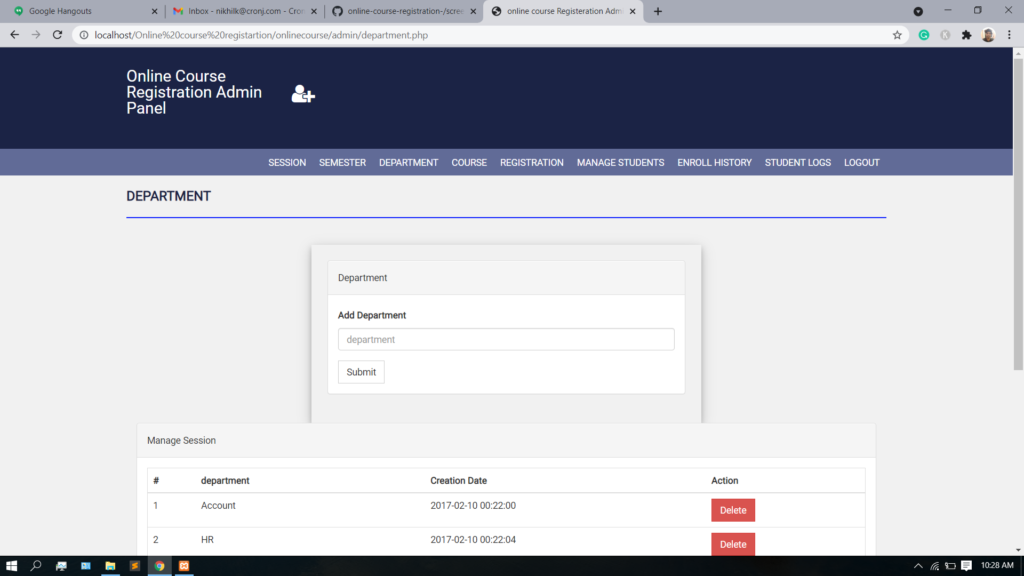Go to the COURSE page

(x=469, y=163)
